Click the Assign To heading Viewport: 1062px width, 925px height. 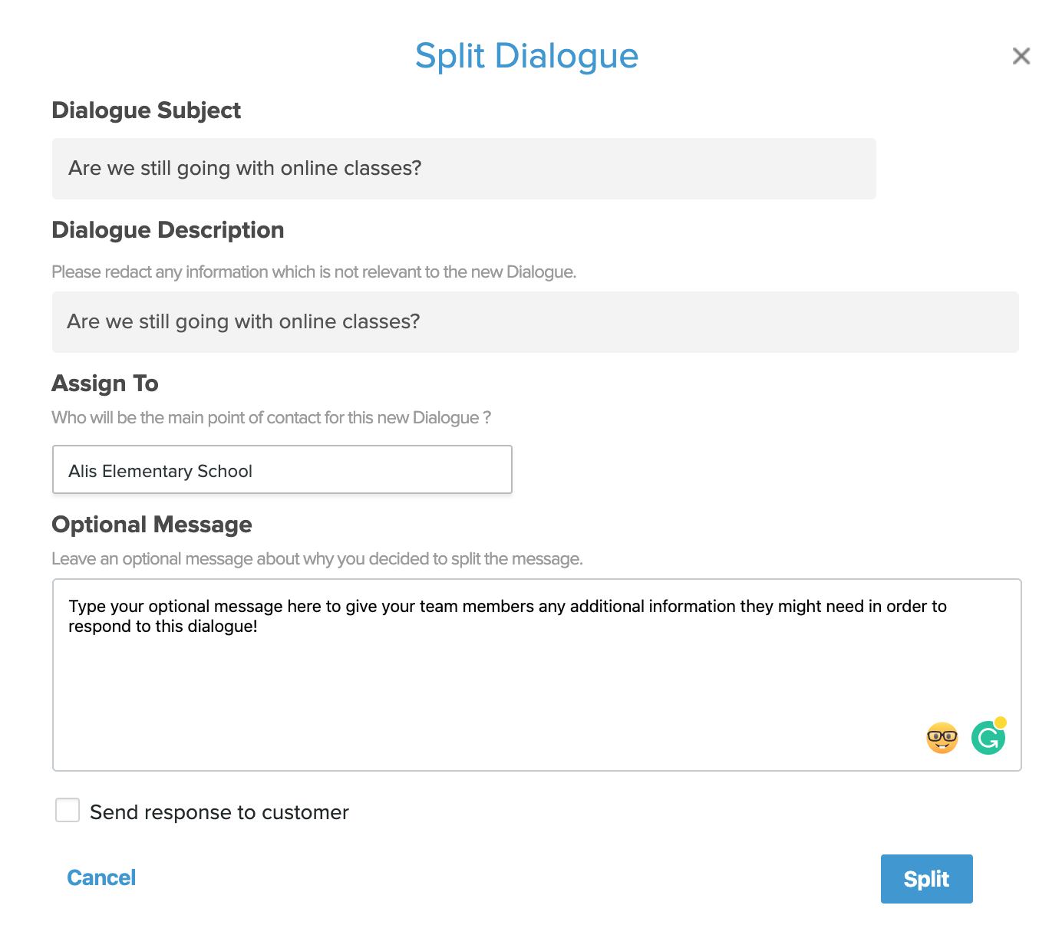coord(105,383)
